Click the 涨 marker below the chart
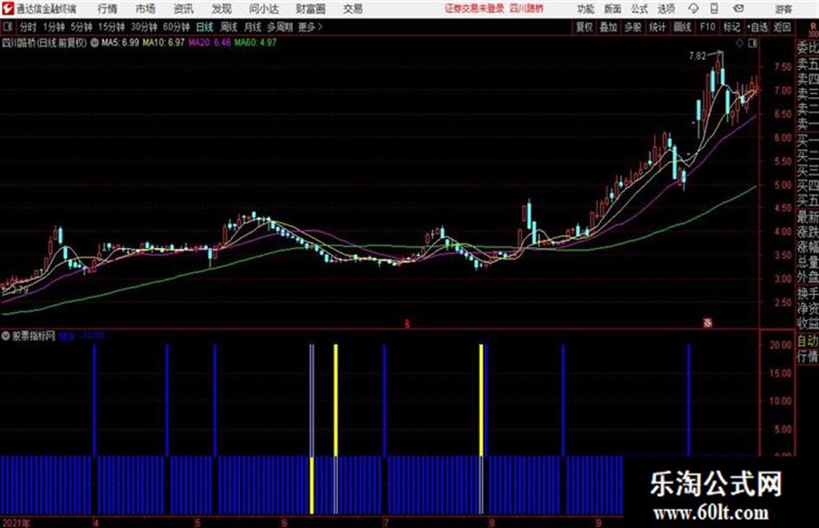Image resolution: width=819 pixels, height=528 pixels. [x=708, y=323]
